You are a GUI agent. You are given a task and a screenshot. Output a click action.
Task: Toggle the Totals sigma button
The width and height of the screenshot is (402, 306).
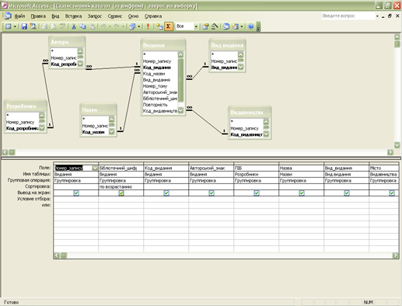click(x=169, y=26)
